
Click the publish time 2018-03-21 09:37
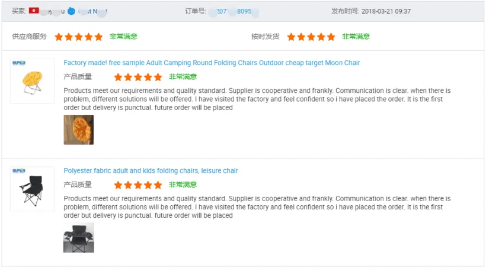(386, 11)
